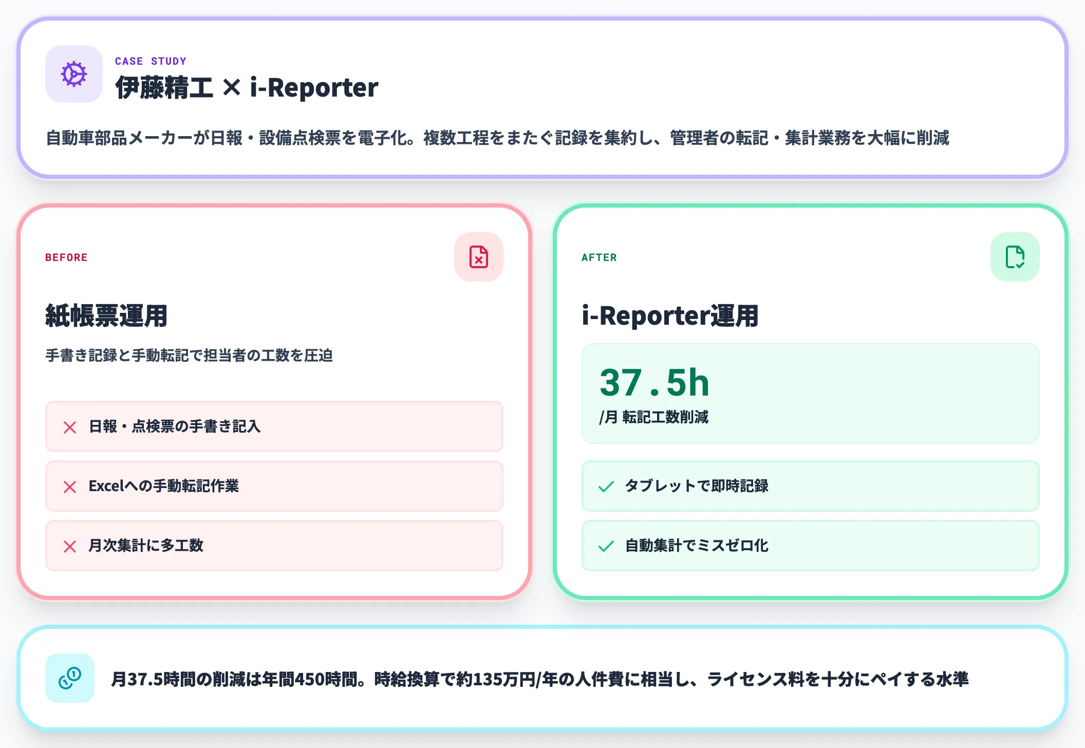Click the red file-X icon in Before card
The height and width of the screenshot is (748, 1085).
click(x=479, y=257)
